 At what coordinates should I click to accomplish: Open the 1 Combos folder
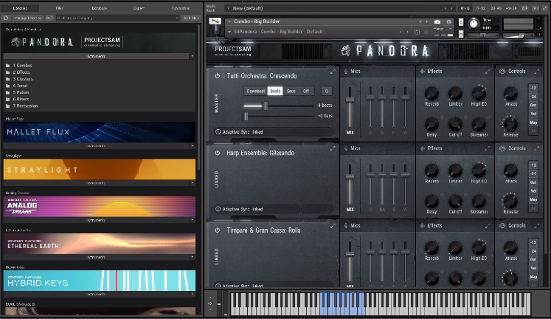point(22,66)
